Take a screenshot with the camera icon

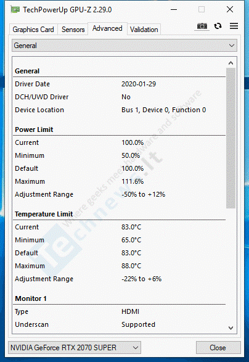(x=202, y=26)
